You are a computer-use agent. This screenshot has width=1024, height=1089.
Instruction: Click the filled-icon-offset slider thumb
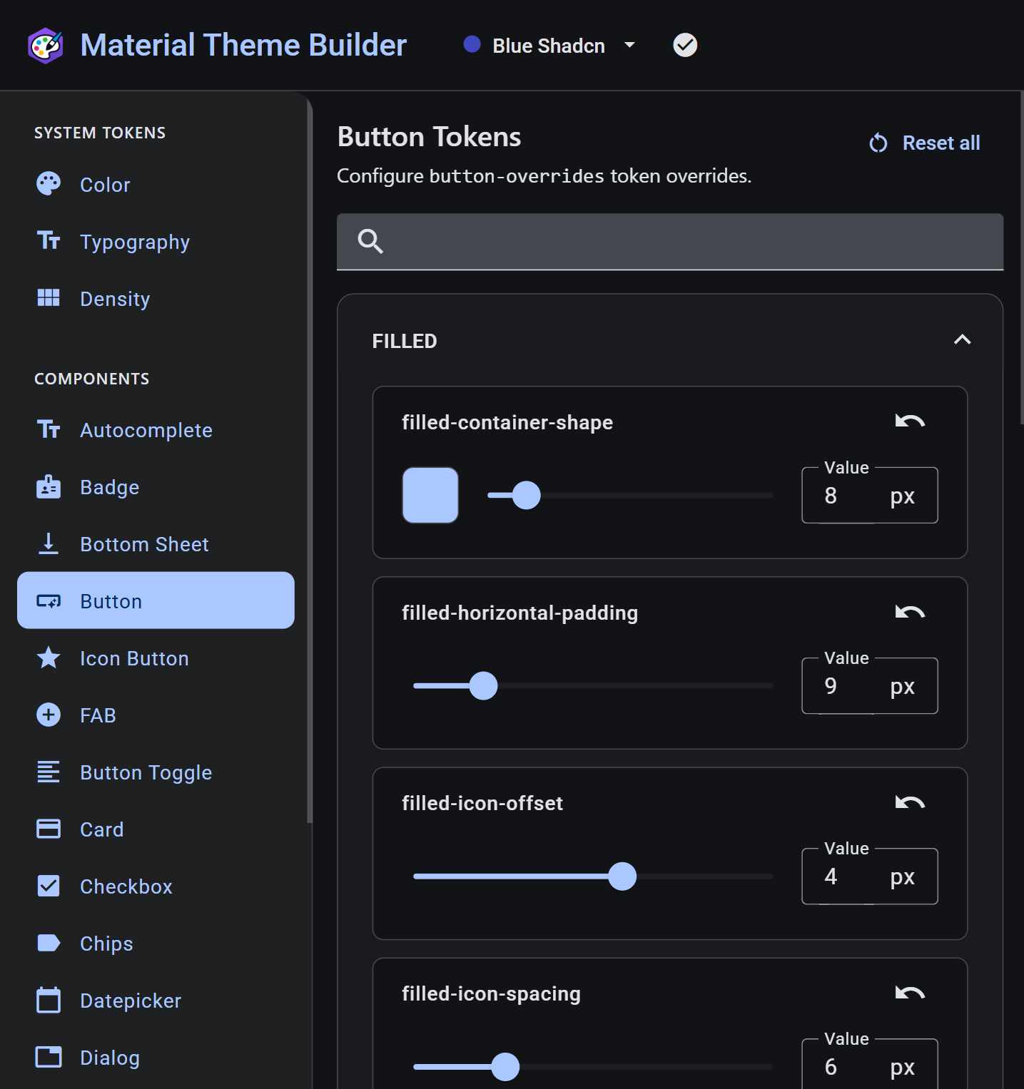coord(622,876)
